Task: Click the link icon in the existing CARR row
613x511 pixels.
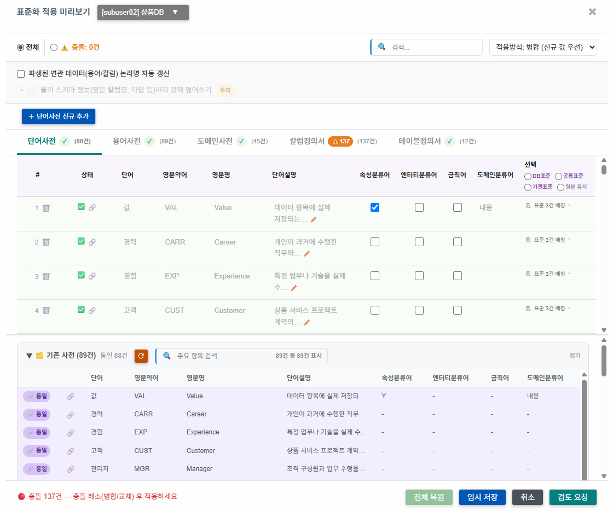Action: coord(71,415)
